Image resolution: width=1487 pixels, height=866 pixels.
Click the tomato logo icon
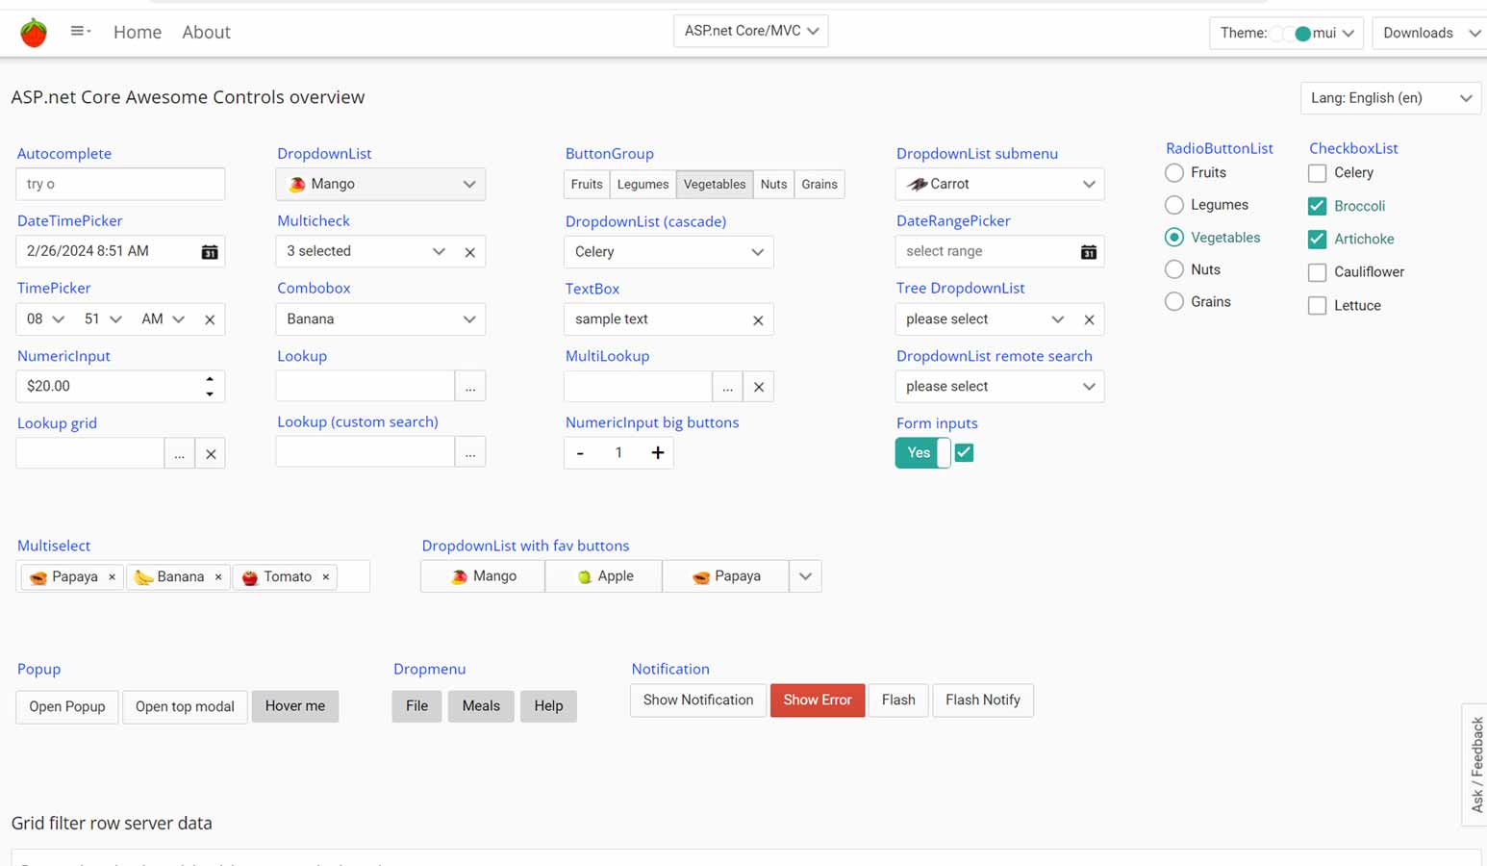tap(34, 33)
